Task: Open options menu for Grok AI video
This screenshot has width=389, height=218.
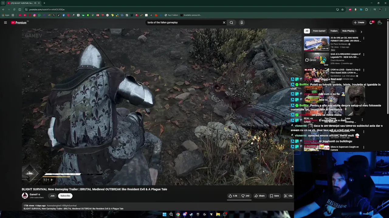Action: coord(364,54)
